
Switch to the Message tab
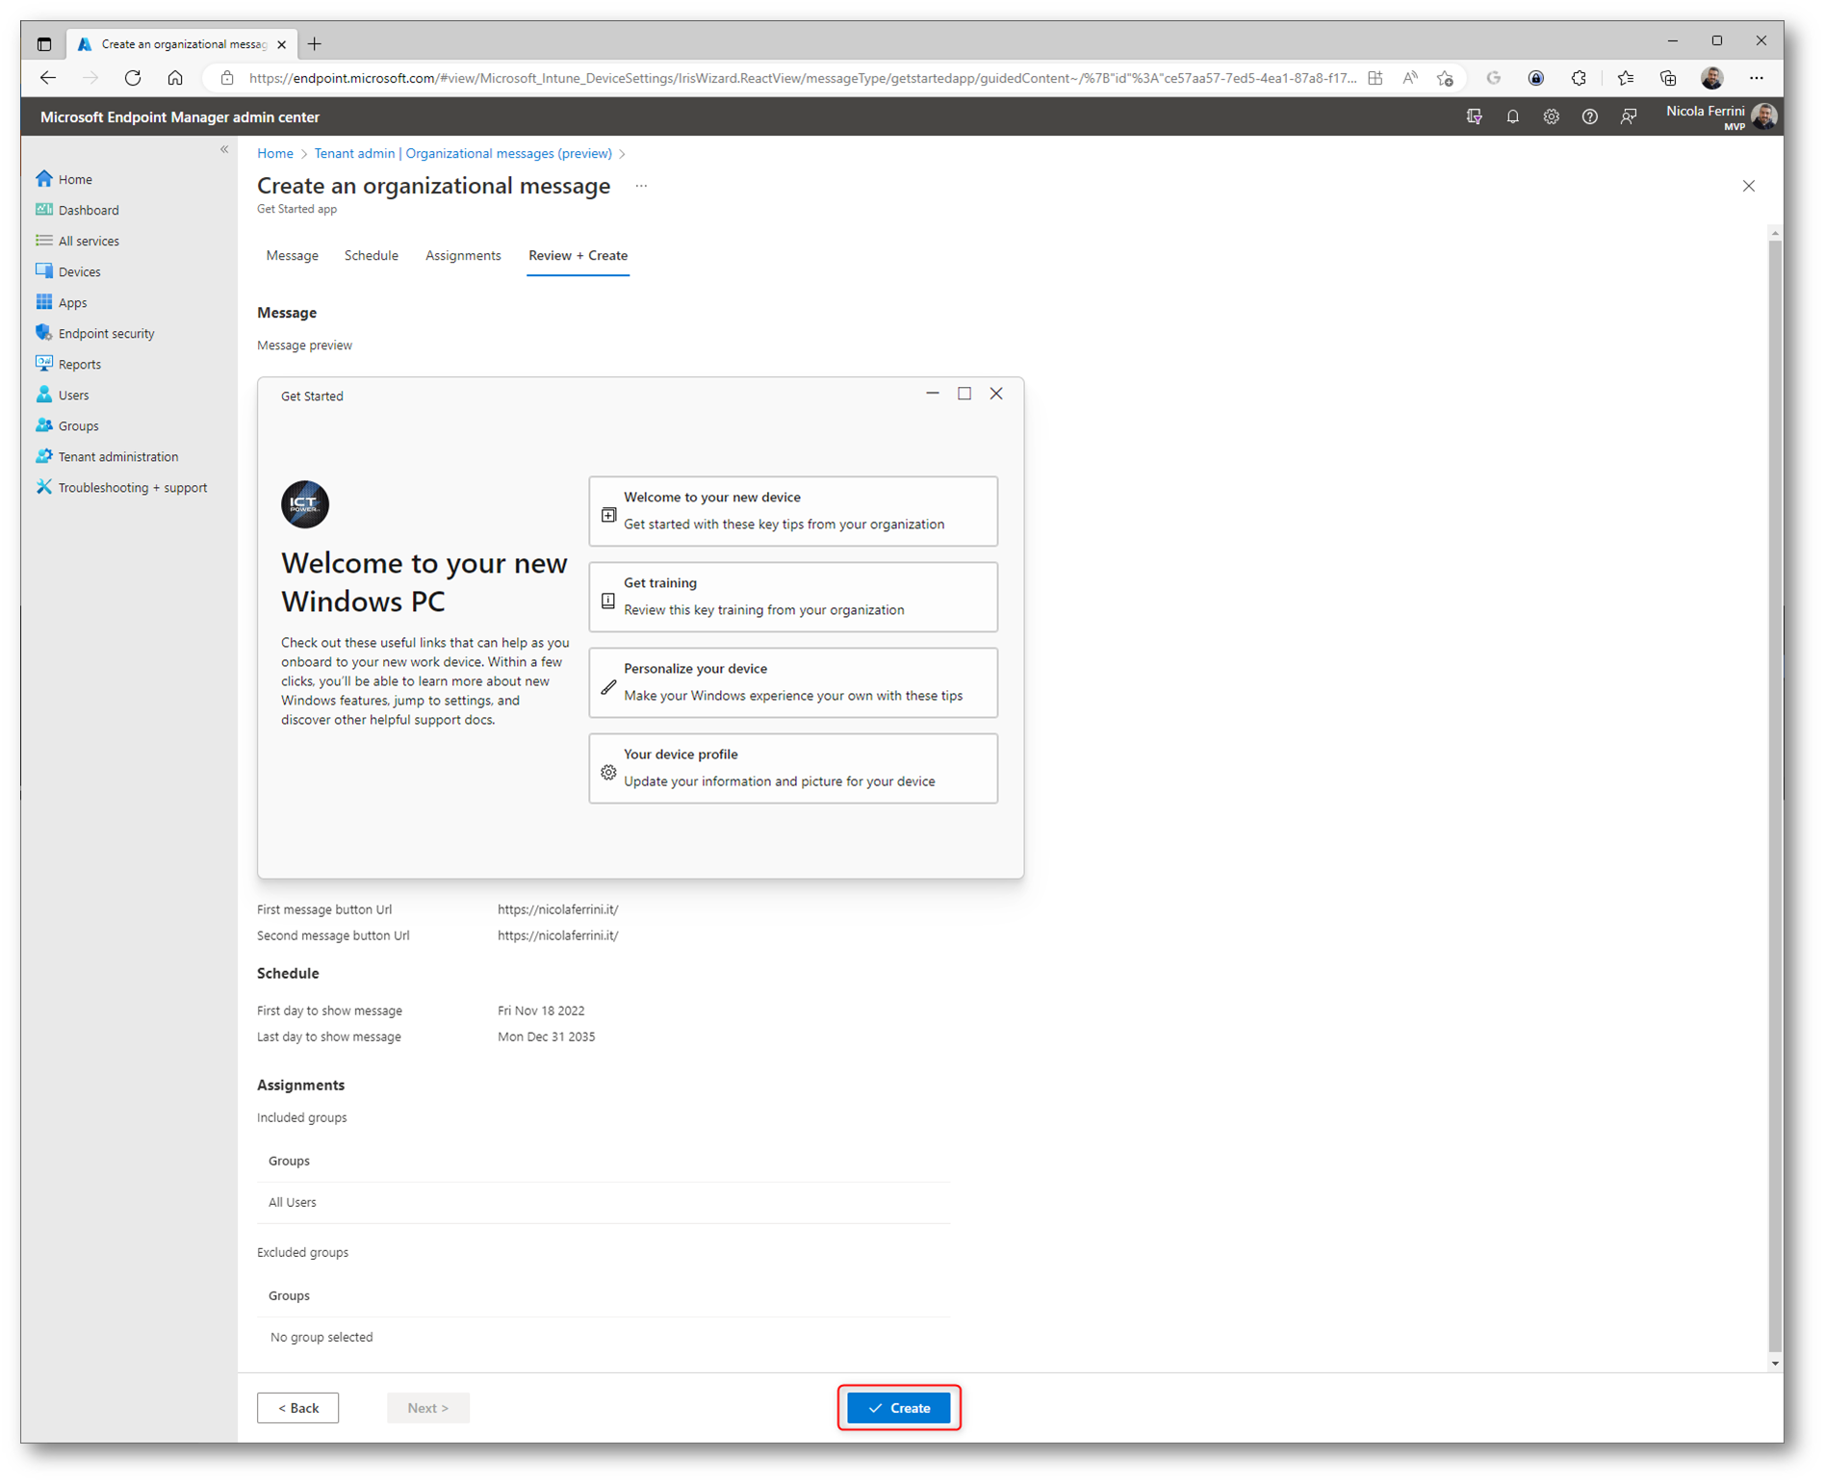point(292,256)
